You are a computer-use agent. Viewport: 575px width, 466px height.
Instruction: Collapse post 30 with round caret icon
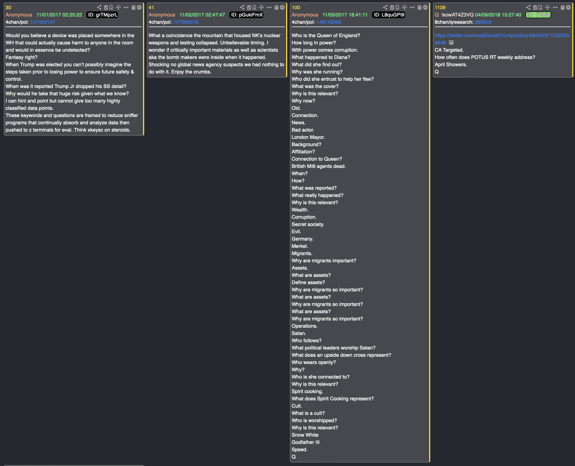click(139, 8)
